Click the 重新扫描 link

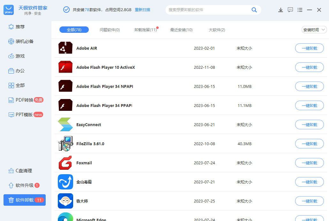142,10
